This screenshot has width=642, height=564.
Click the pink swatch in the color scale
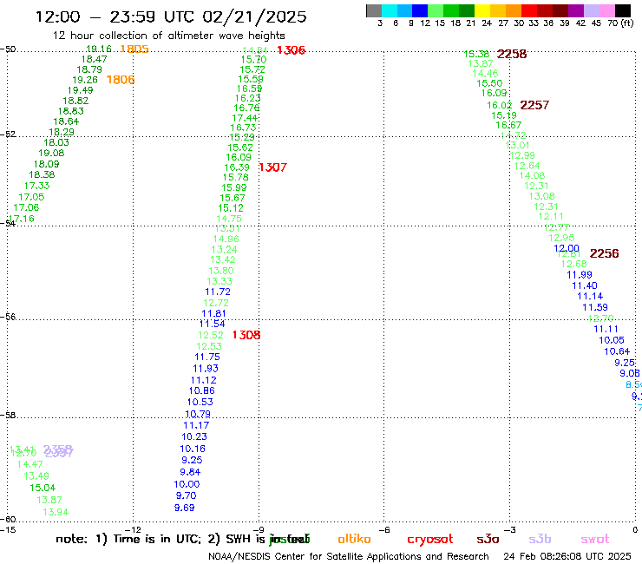click(x=607, y=10)
